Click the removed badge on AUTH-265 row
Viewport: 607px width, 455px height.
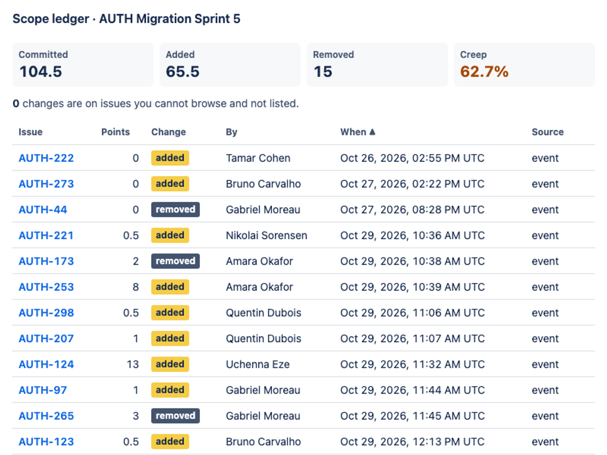[176, 416]
